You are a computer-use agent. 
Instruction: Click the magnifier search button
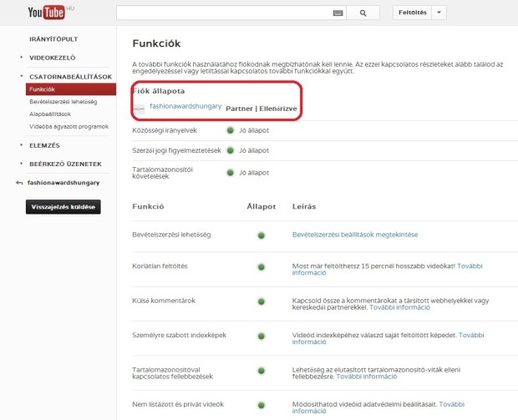(363, 13)
